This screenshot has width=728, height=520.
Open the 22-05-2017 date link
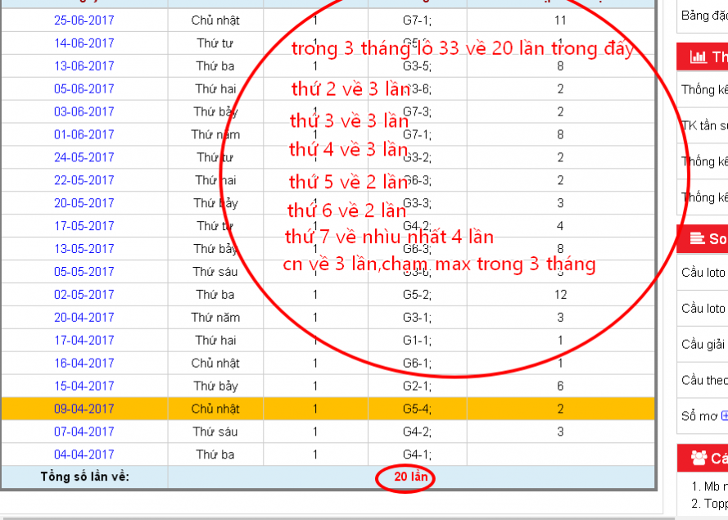tap(84, 180)
